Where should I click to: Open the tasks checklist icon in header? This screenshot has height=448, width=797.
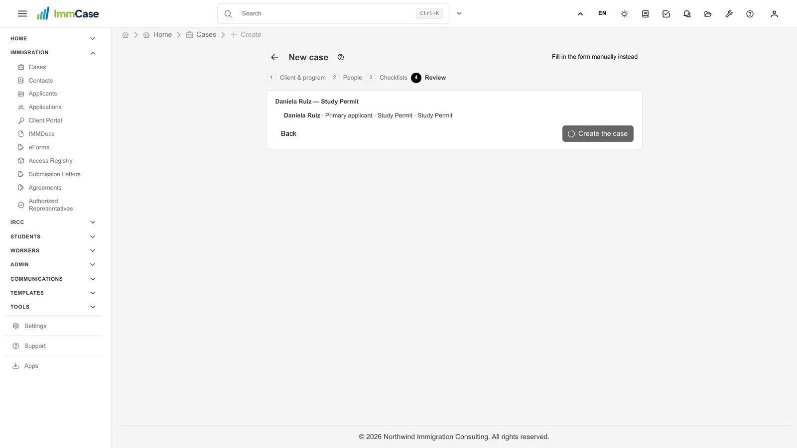click(666, 14)
